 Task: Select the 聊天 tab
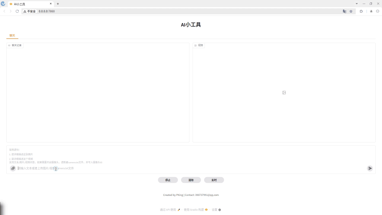point(12,35)
